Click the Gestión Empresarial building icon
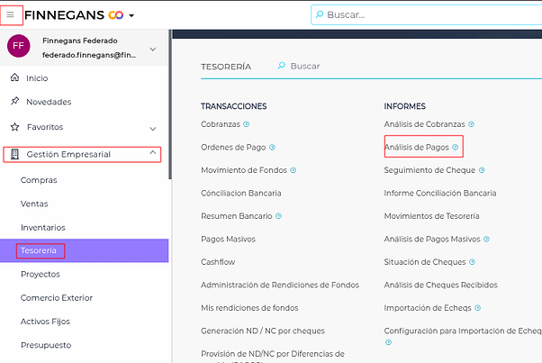Viewport: 542px width, 363px height. 14,154
